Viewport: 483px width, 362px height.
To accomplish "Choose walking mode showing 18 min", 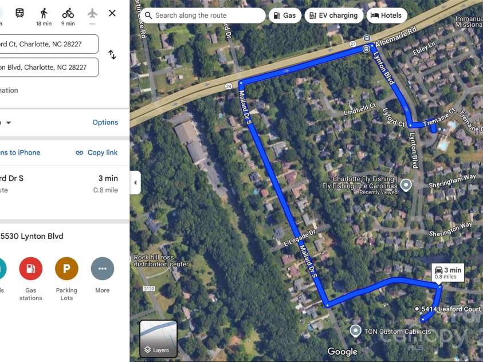I will tap(44, 17).
